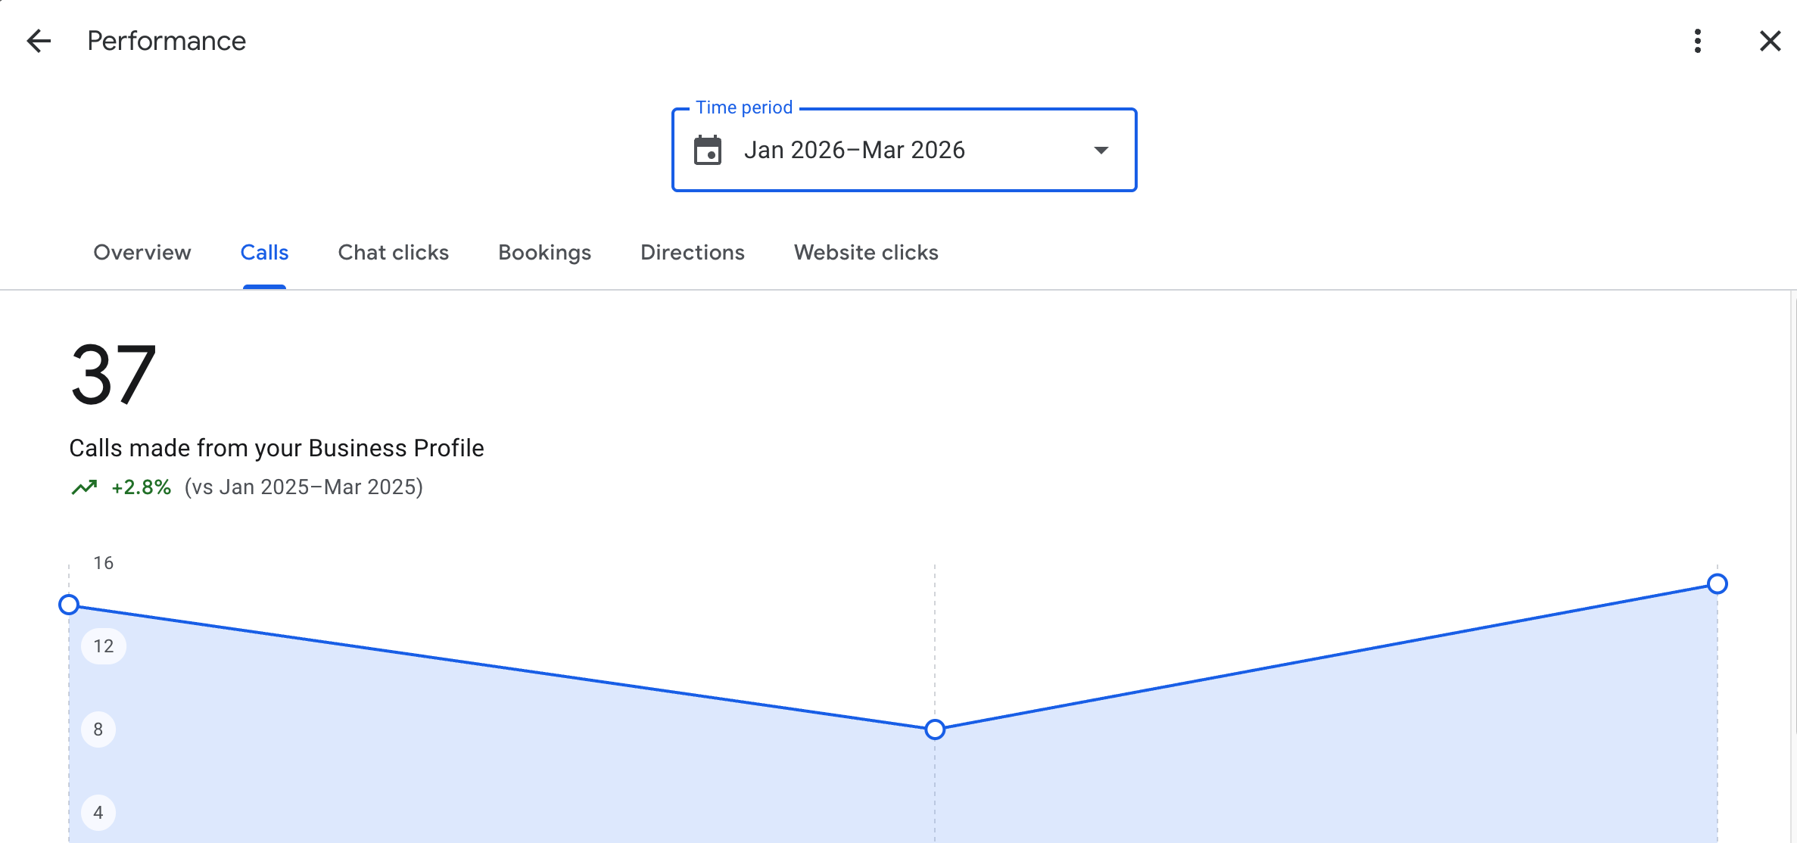Click the first data point on chart
The image size is (1797, 843).
point(69,605)
